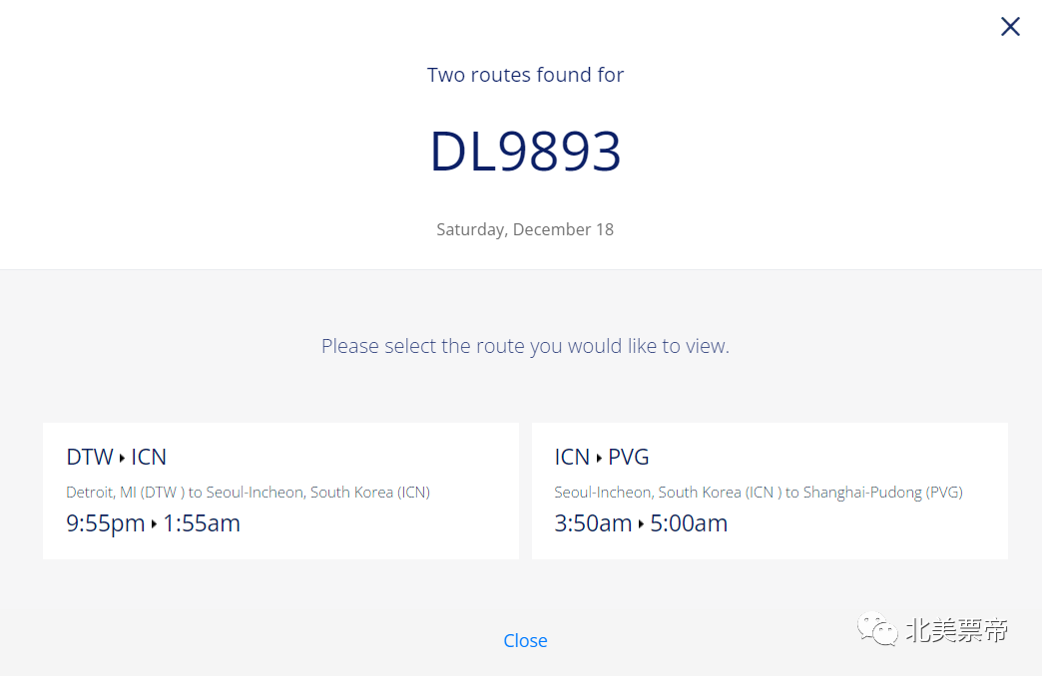
Task: Click the 'Please select the route' prompt
Action: click(x=525, y=347)
